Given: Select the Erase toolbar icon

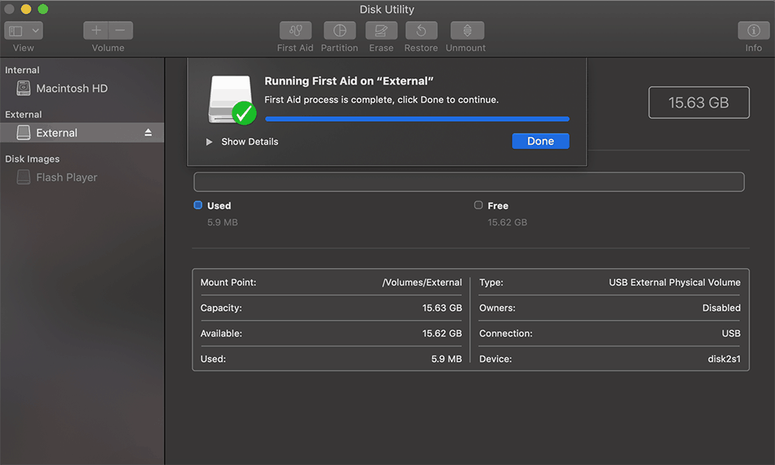Looking at the screenshot, I should pos(381,31).
